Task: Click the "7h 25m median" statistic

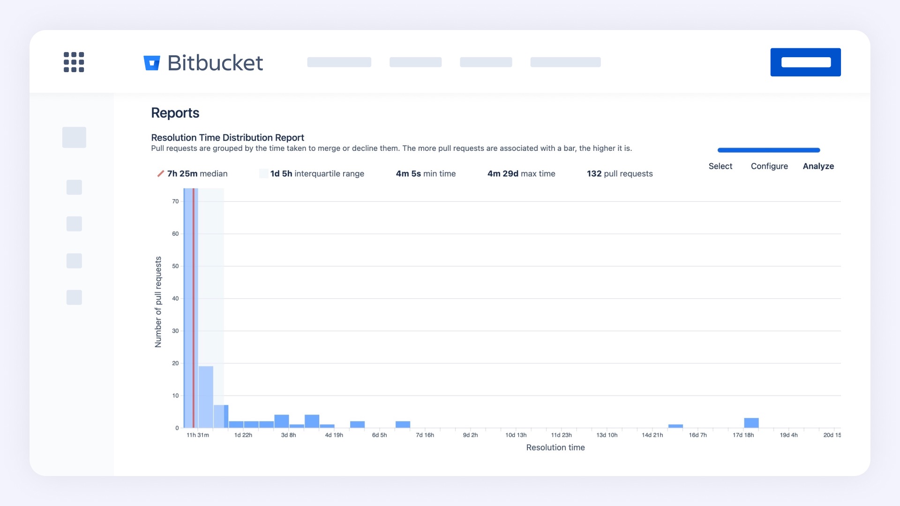Action: [197, 174]
